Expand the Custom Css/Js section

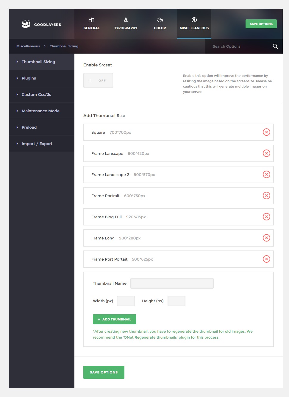36,94
